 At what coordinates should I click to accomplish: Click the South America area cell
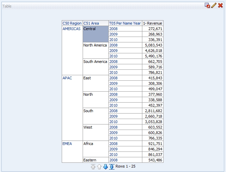click(95, 62)
